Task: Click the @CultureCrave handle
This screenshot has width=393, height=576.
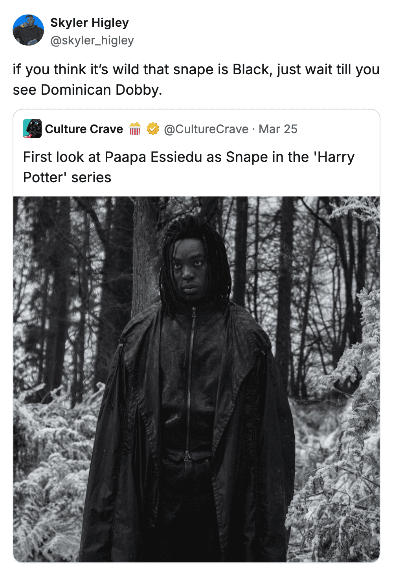Action: pyautogui.click(x=206, y=129)
